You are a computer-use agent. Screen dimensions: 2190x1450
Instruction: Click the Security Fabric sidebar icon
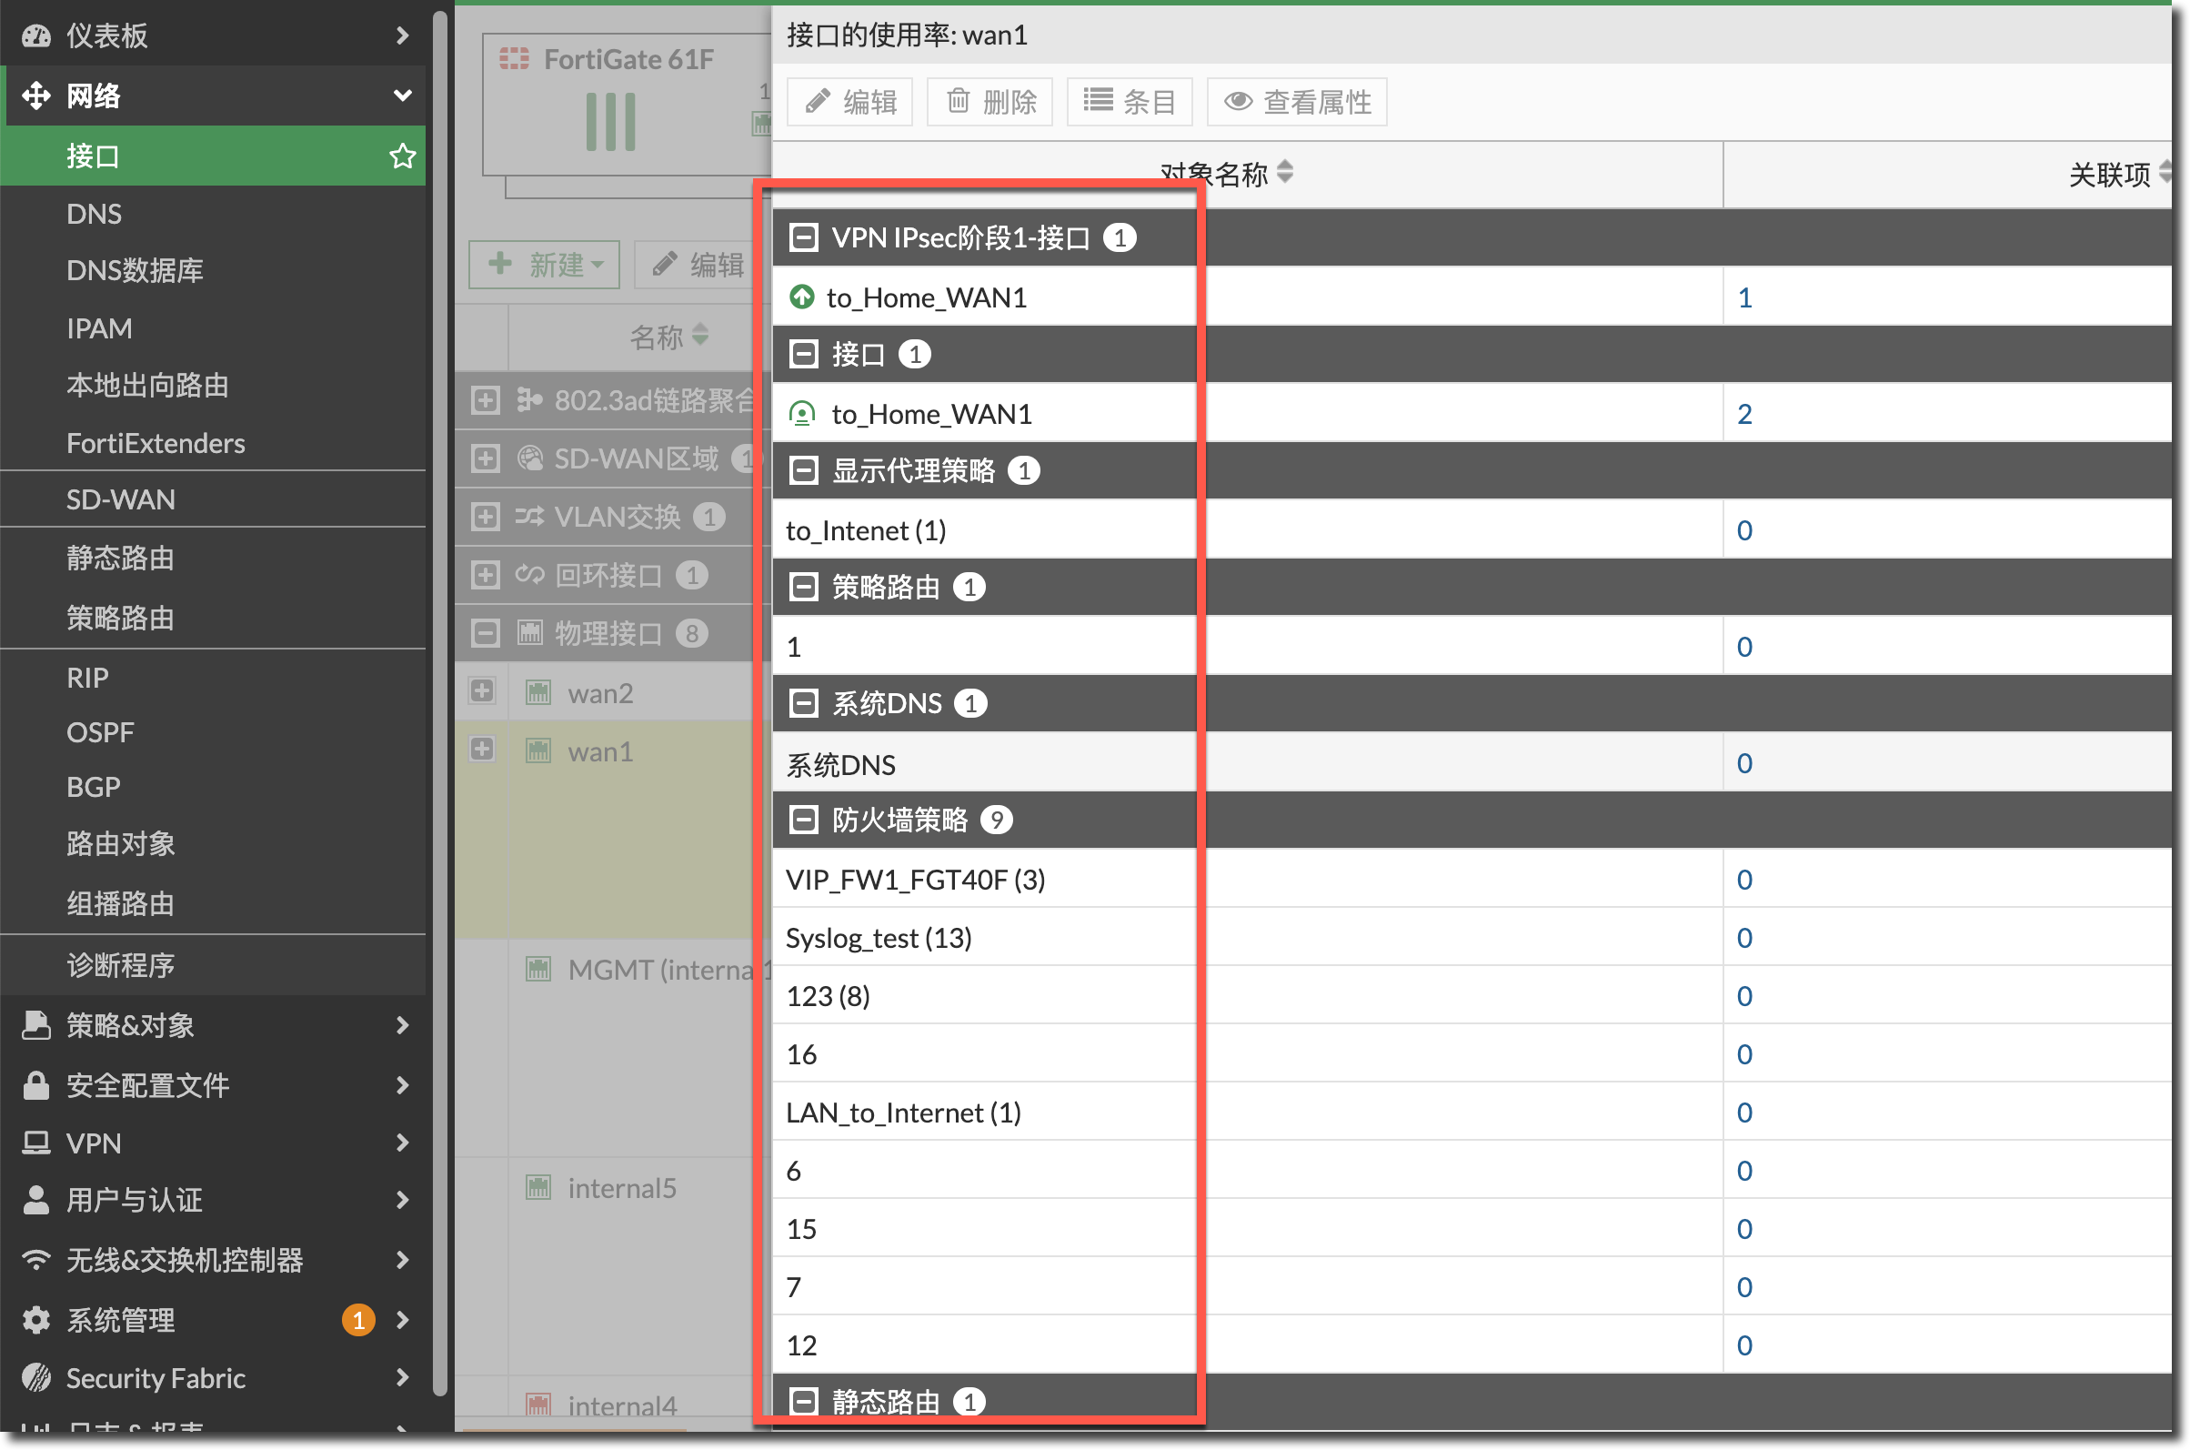pyautogui.click(x=36, y=1378)
